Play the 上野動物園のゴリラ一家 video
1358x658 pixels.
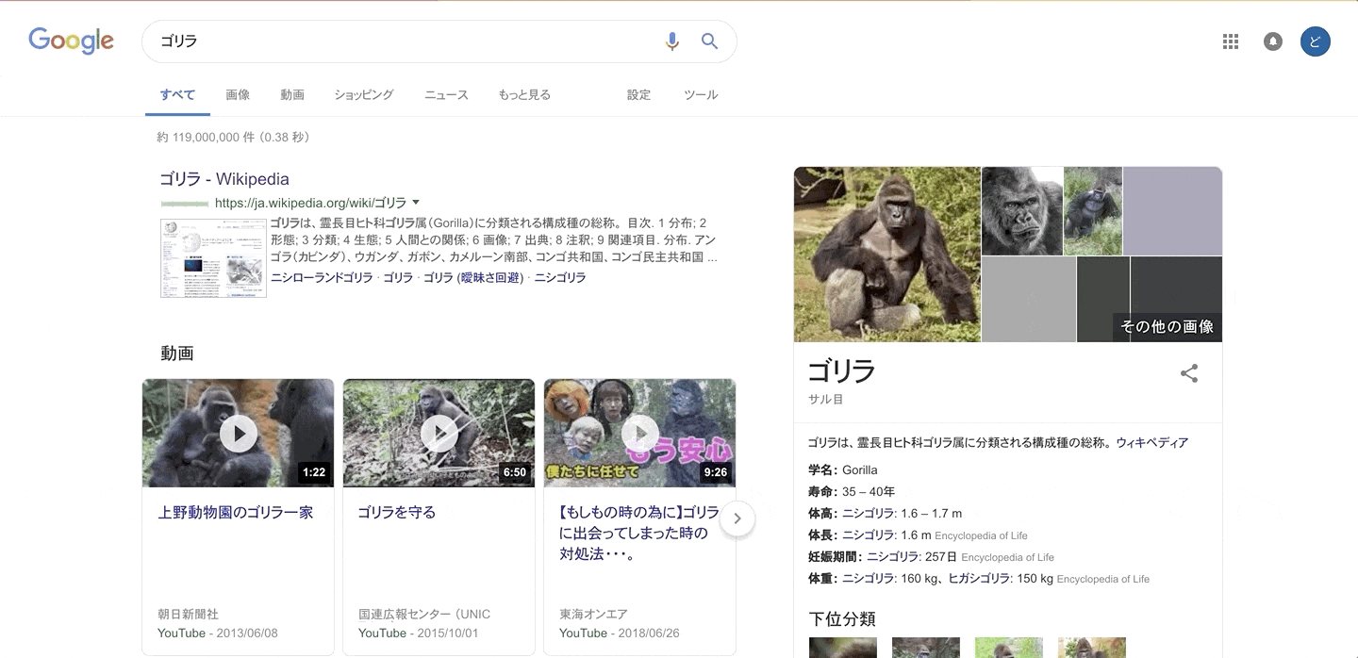(239, 434)
